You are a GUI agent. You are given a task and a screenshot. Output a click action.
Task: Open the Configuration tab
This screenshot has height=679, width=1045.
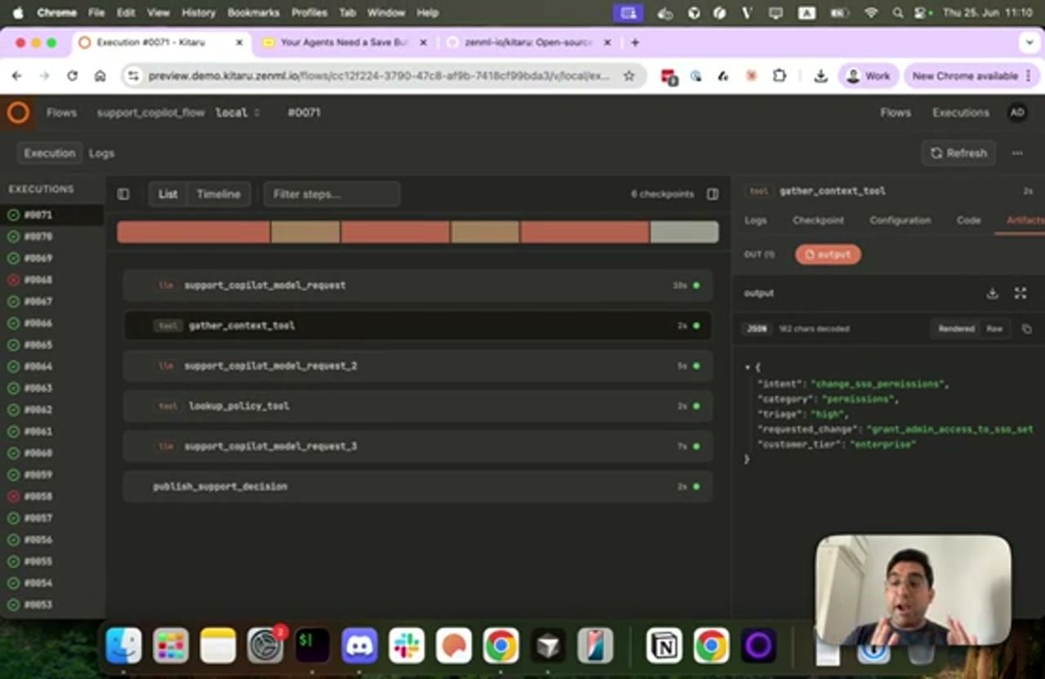click(900, 220)
